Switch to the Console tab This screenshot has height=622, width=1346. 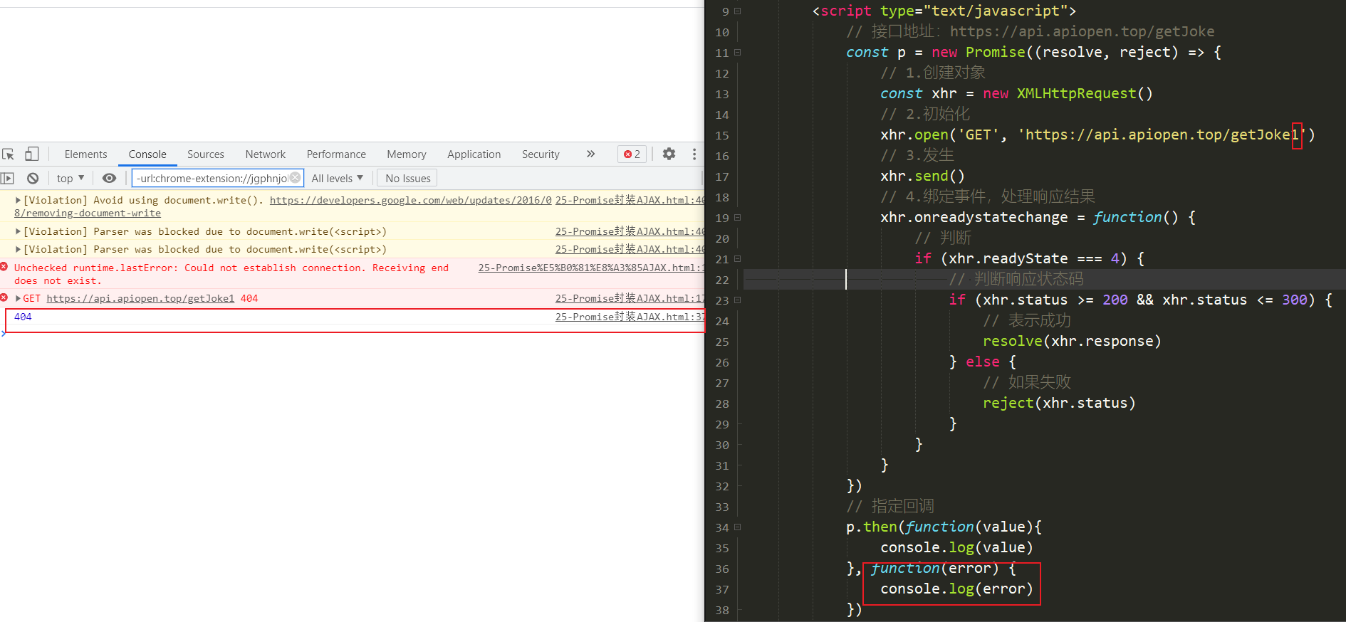(x=147, y=154)
